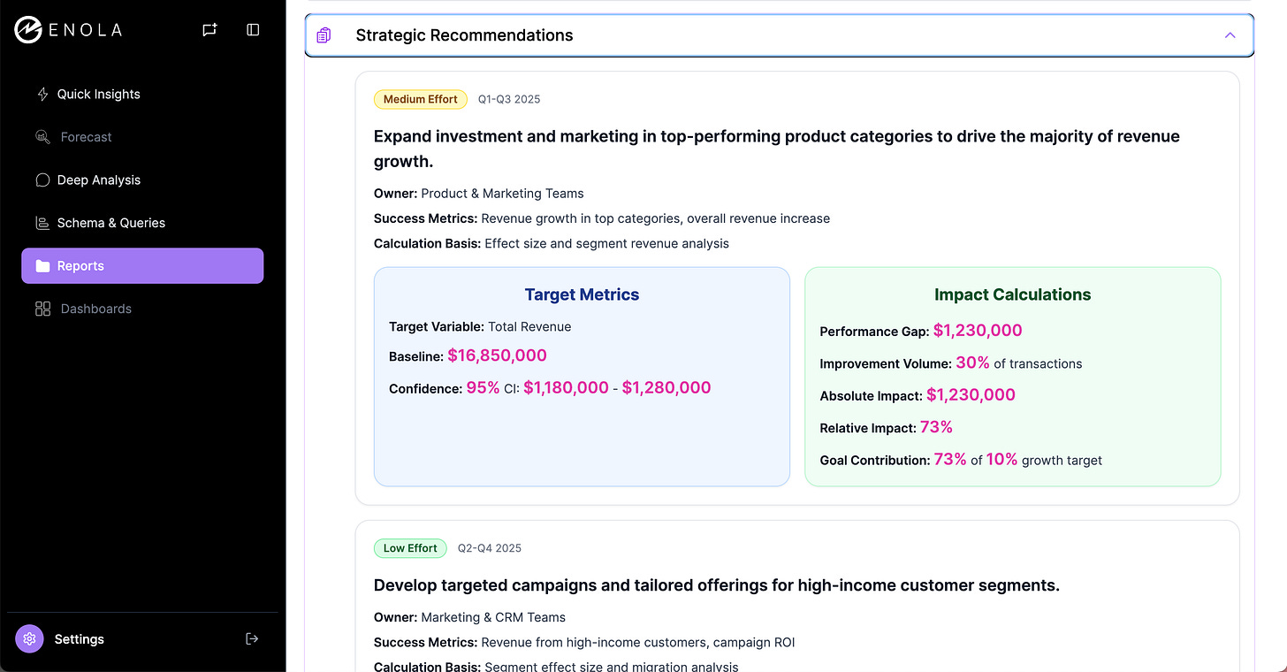The width and height of the screenshot is (1287, 672).
Task: Click the Schema & Queries chart icon
Action: [x=42, y=223]
